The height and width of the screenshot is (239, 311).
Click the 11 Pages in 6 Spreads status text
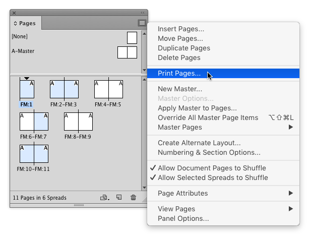click(x=40, y=198)
